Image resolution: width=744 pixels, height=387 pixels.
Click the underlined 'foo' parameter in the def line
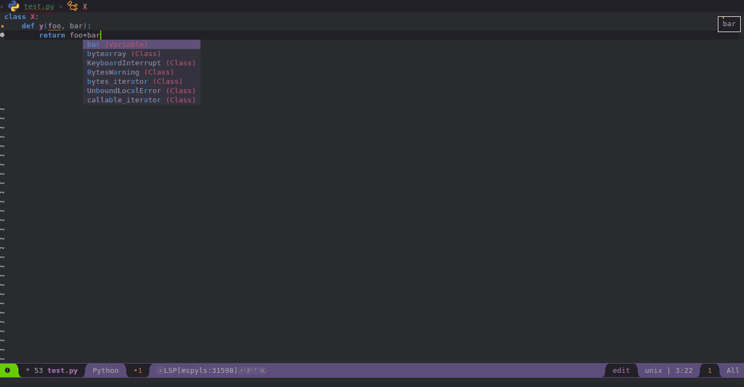[54, 26]
